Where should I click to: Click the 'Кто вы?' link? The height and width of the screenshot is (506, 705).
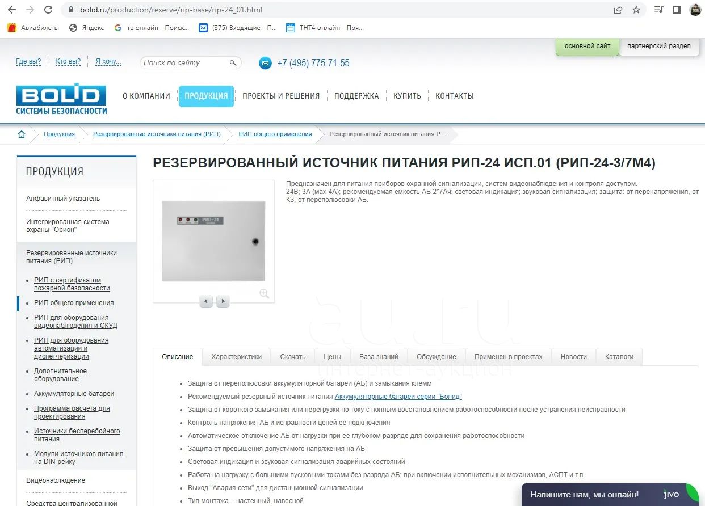(x=68, y=62)
